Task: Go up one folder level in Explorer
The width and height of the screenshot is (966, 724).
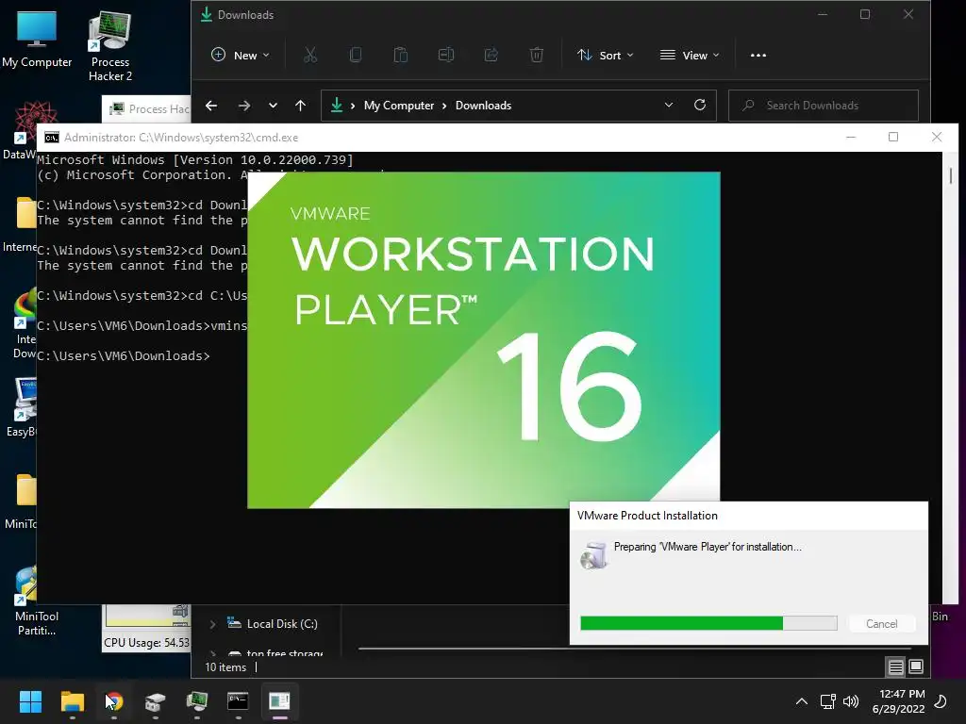Action: [x=301, y=106]
